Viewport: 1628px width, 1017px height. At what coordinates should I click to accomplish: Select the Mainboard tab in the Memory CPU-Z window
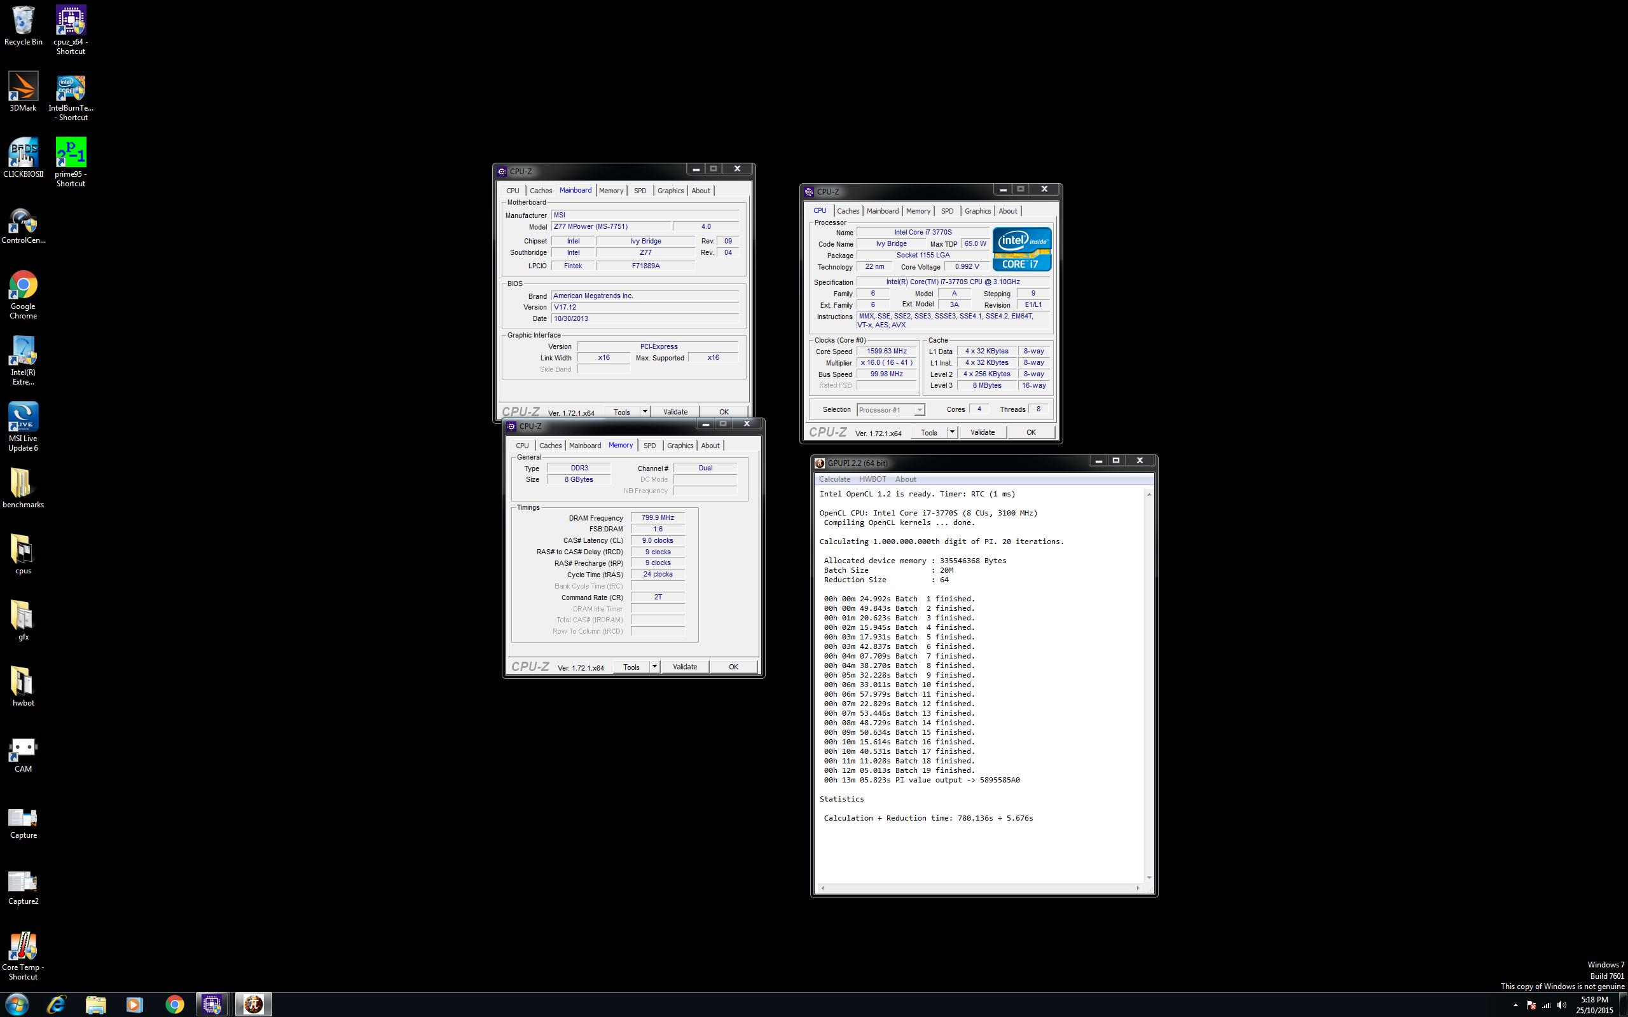[584, 446]
